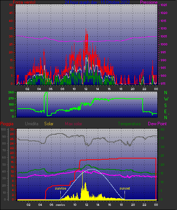
Task: Click the 50 value on the wind axis
Action: (x=11, y=5)
